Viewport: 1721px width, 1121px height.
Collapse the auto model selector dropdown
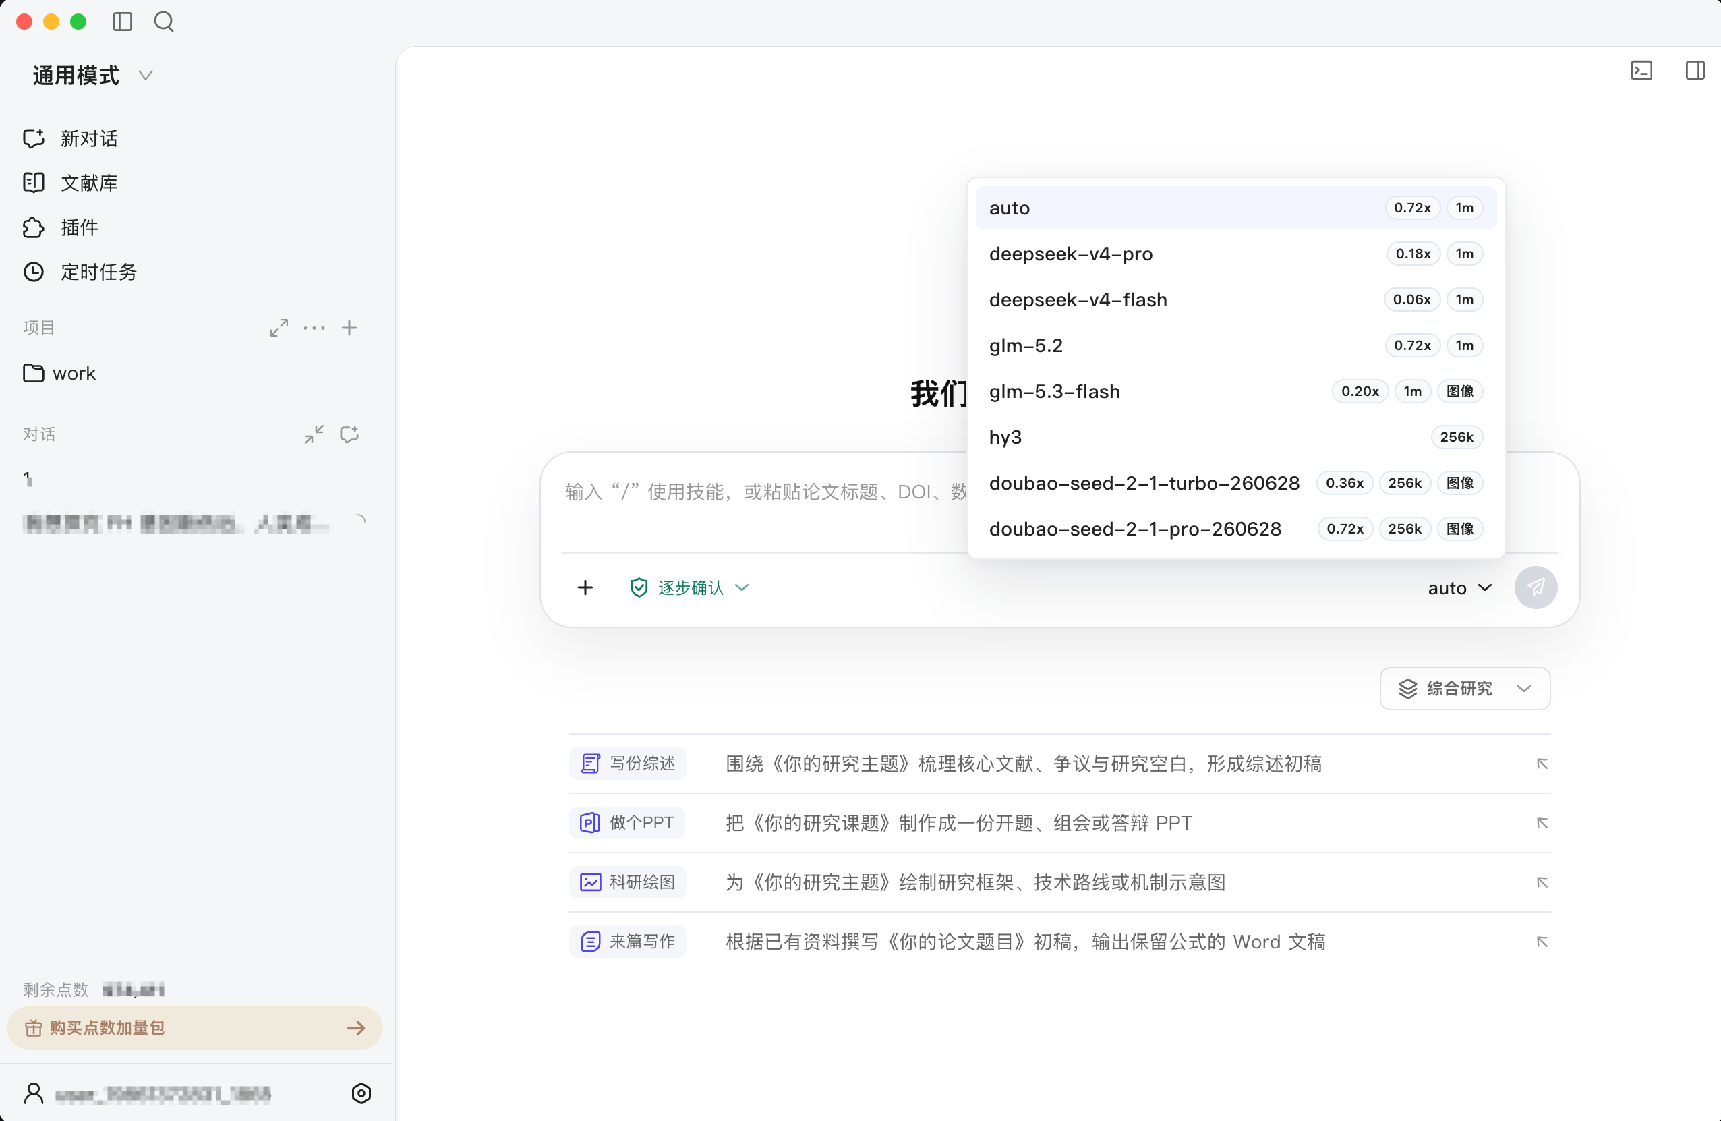(1459, 588)
